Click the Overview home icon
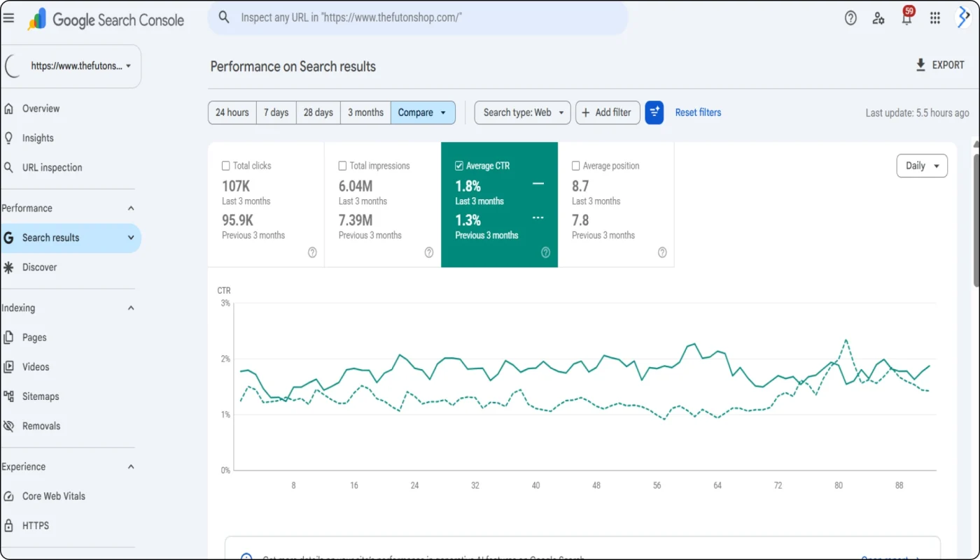 point(9,108)
